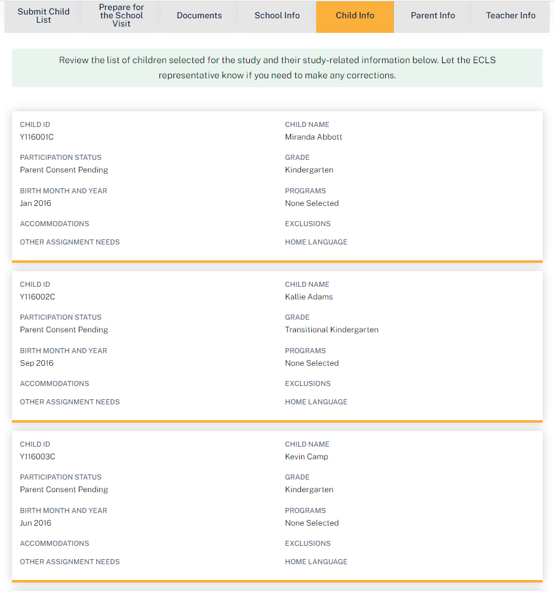
Task: Switch to the Parent Info tab
Action: point(433,16)
